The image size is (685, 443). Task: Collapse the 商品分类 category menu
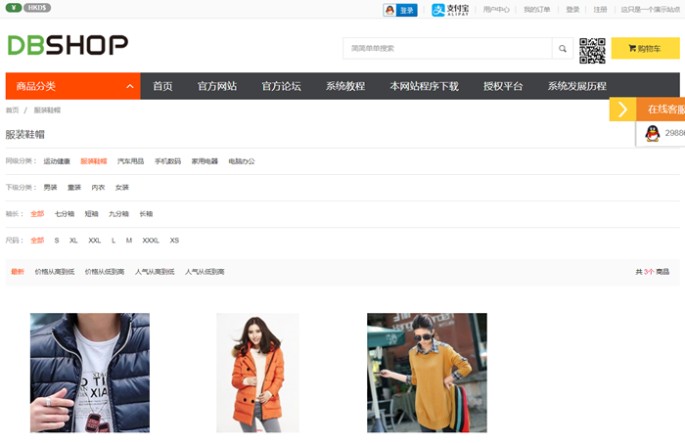click(x=130, y=86)
